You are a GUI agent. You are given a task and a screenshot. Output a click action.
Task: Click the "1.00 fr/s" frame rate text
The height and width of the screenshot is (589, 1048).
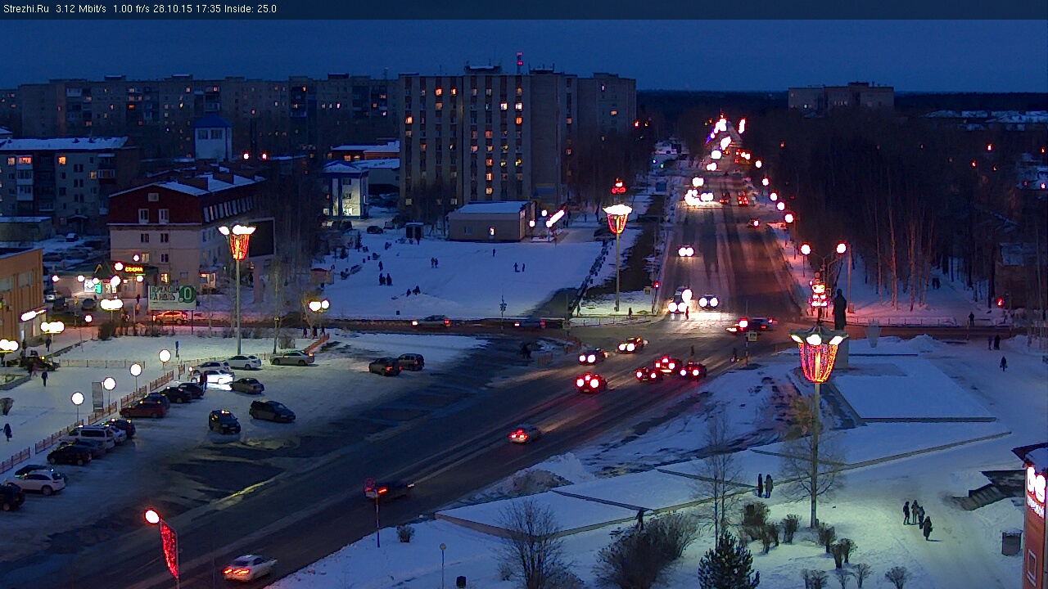[133, 9]
